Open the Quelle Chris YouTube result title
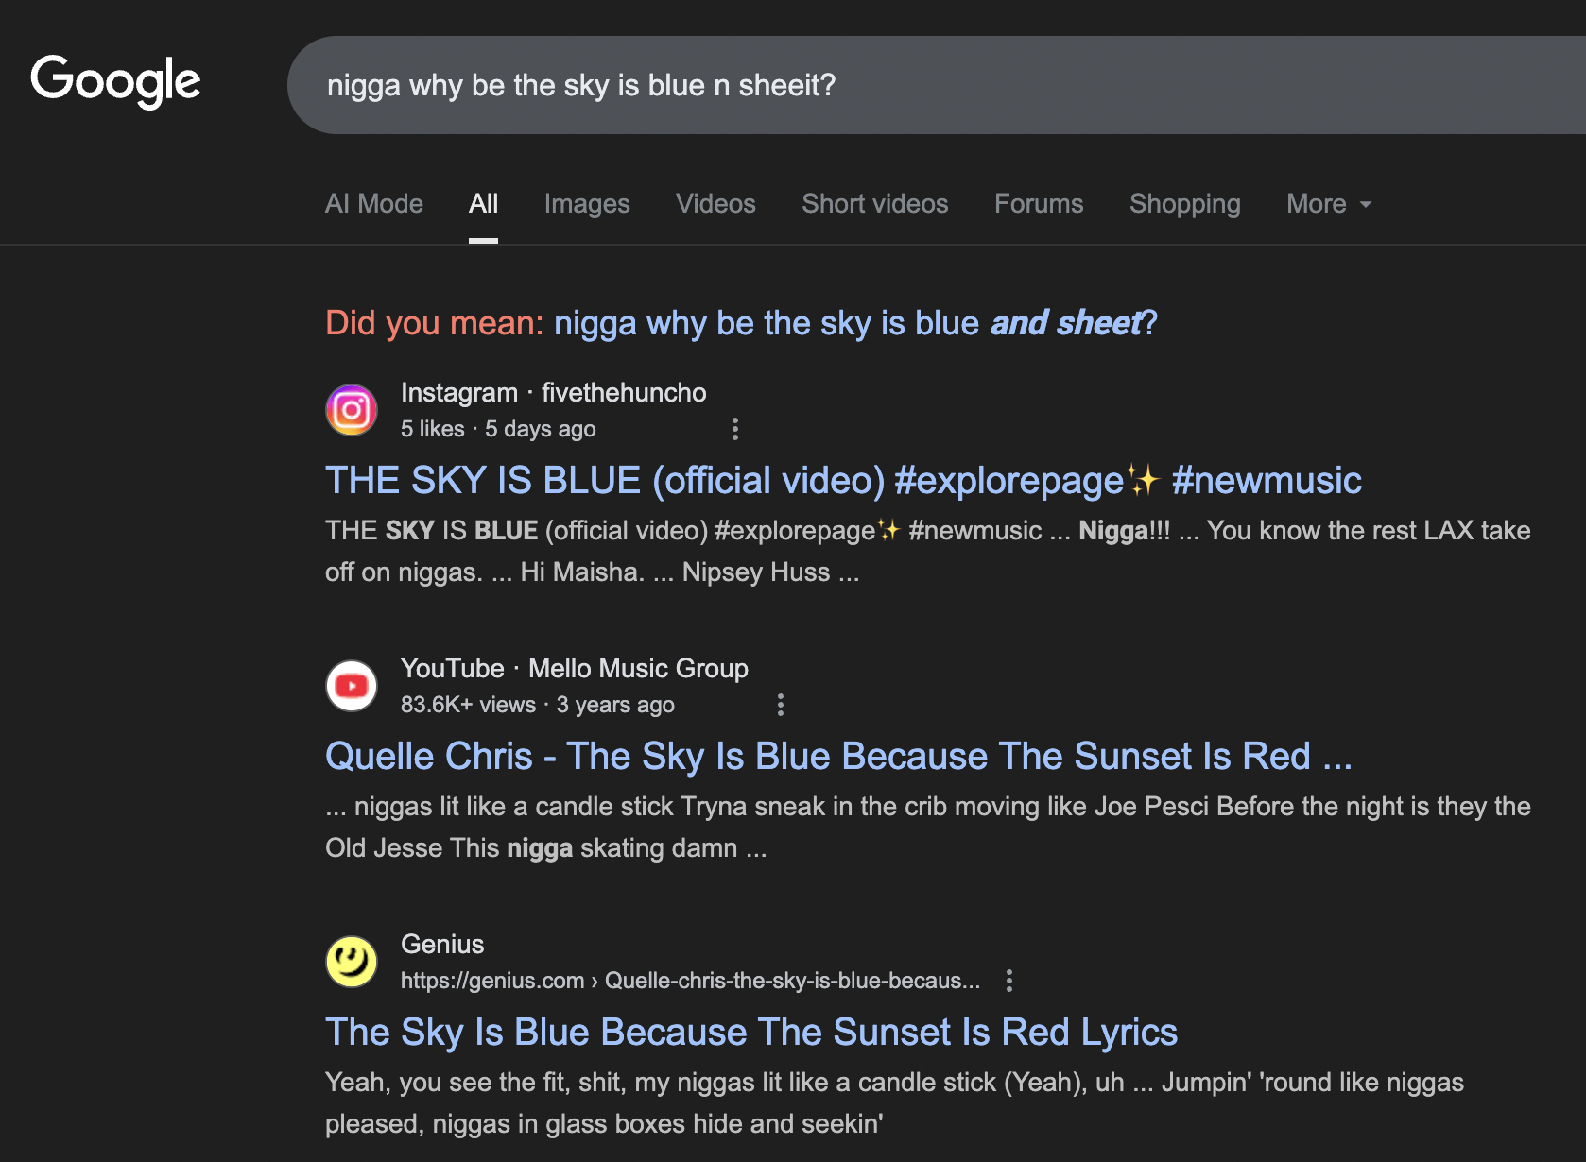Screen dimensions: 1586x1162 pyautogui.click(x=838, y=756)
